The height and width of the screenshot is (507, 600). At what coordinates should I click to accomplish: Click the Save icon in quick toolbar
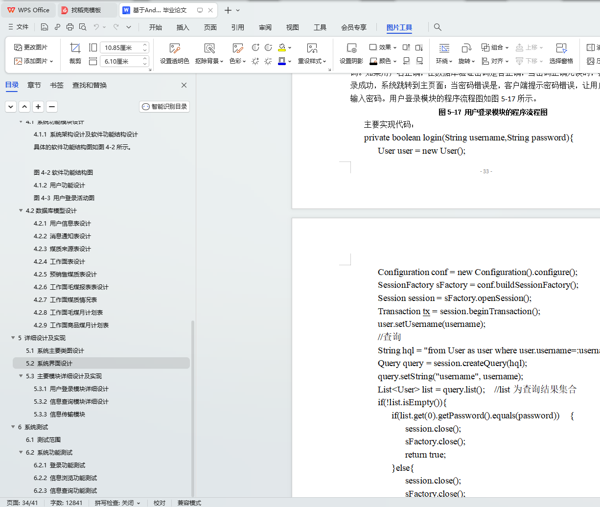45,27
